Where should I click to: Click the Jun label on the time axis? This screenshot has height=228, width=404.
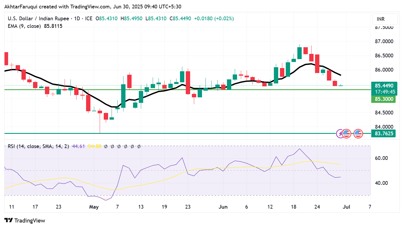[223, 207]
